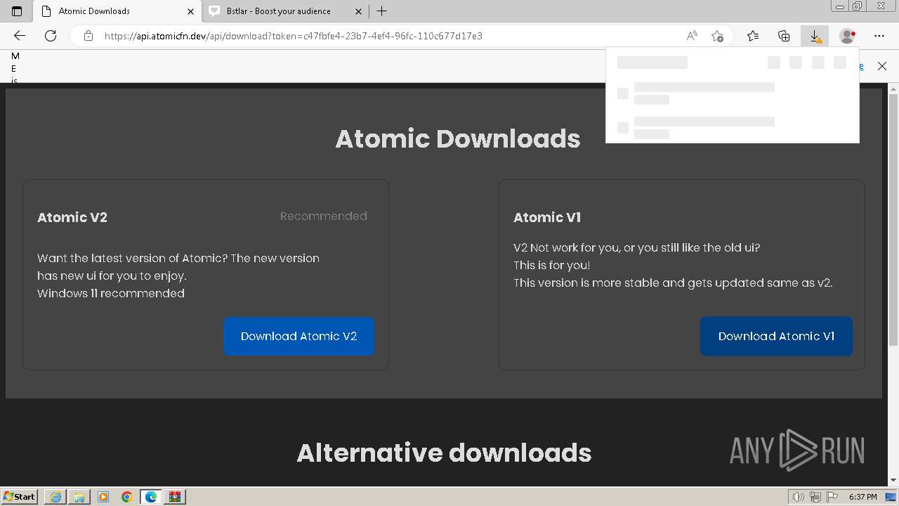The height and width of the screenshot is (506, 899).
Task: View site information lock icon
Action: tap(88, 36)
